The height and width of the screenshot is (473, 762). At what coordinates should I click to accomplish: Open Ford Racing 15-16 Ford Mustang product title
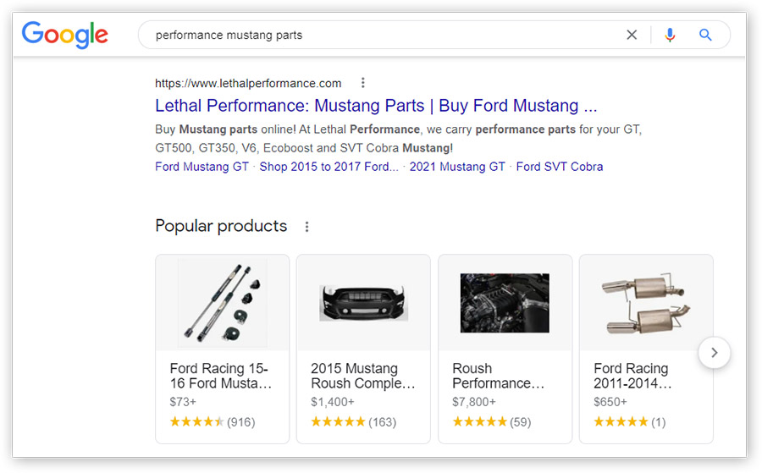(221, 376)
